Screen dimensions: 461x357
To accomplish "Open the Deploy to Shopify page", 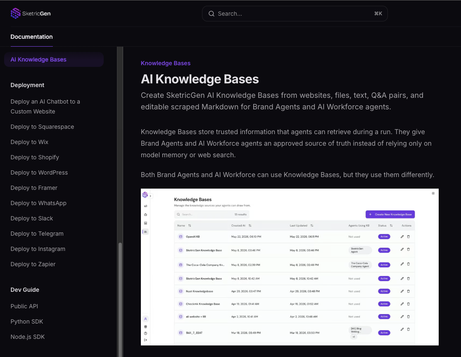I will 35,157.
